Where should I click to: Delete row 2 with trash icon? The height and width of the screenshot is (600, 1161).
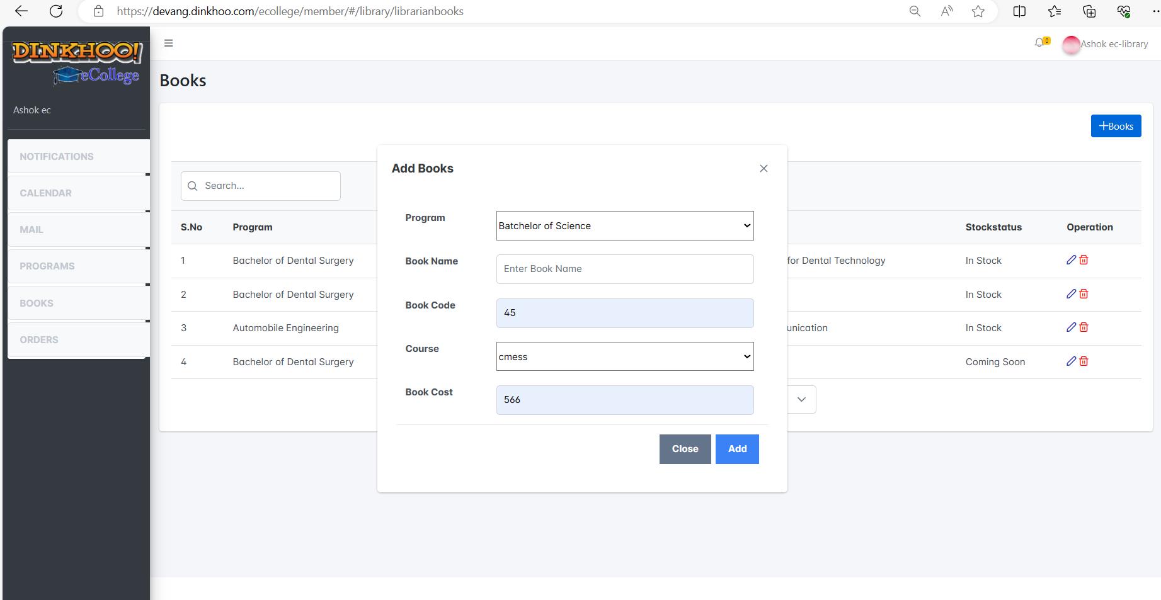click(1084, 294)
